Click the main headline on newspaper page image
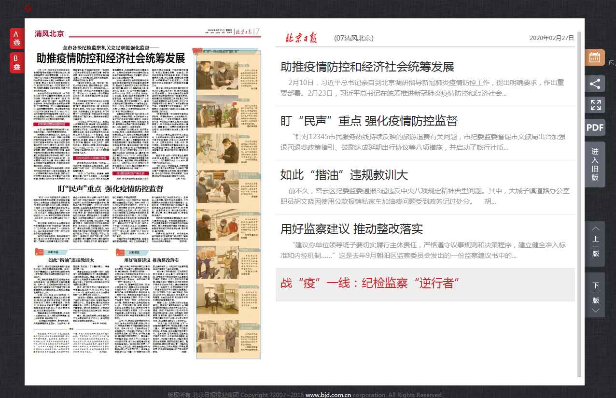Viewport: 616px width, 398px height. (111, 58)
